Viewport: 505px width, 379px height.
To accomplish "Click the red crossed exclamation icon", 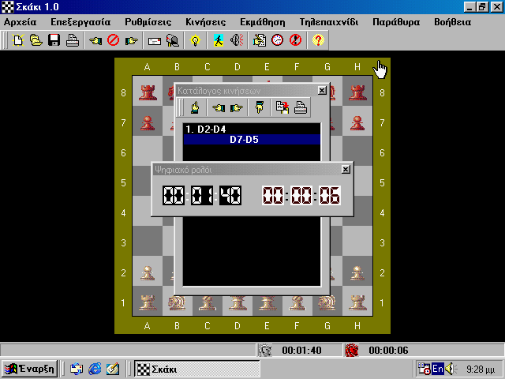I will click(x=295, y=40).
